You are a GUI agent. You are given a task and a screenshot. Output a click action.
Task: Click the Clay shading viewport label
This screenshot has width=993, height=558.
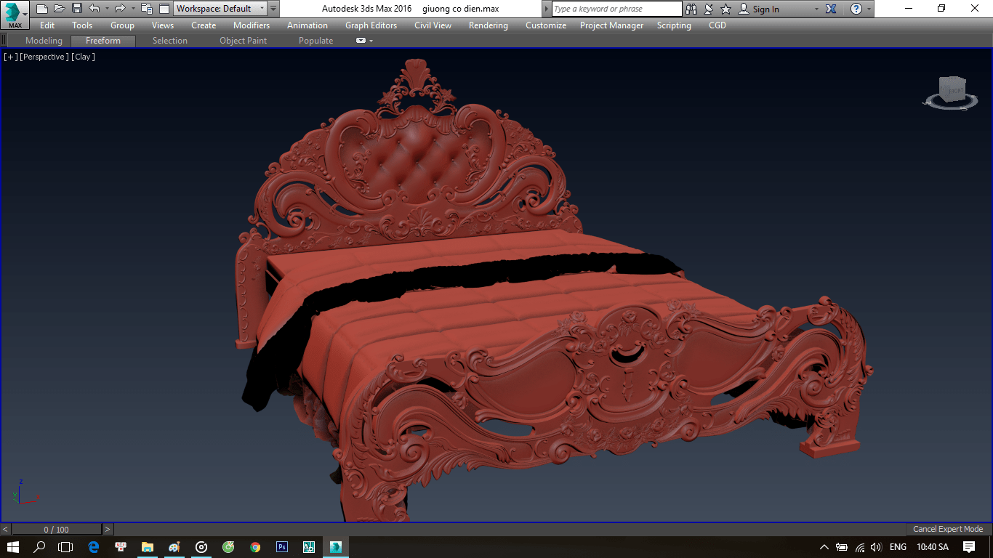(83, 57)
